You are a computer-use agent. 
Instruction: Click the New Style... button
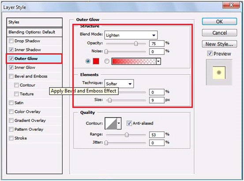pyautogui.click(x=219, y=44)
